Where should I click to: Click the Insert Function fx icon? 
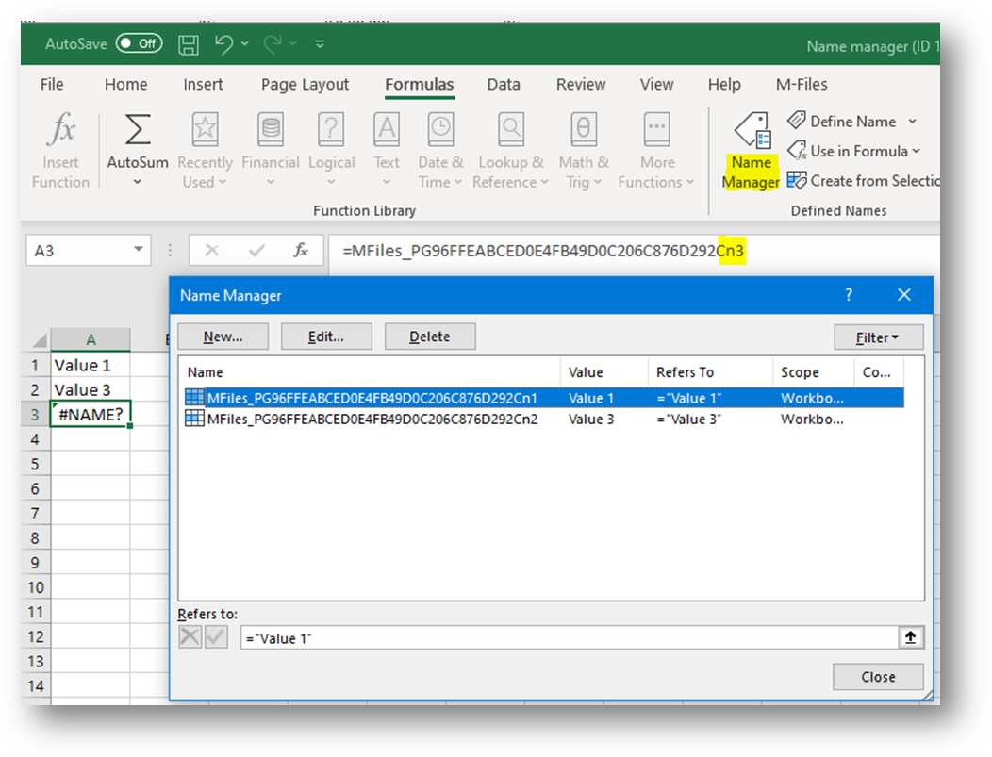point(61,129)
